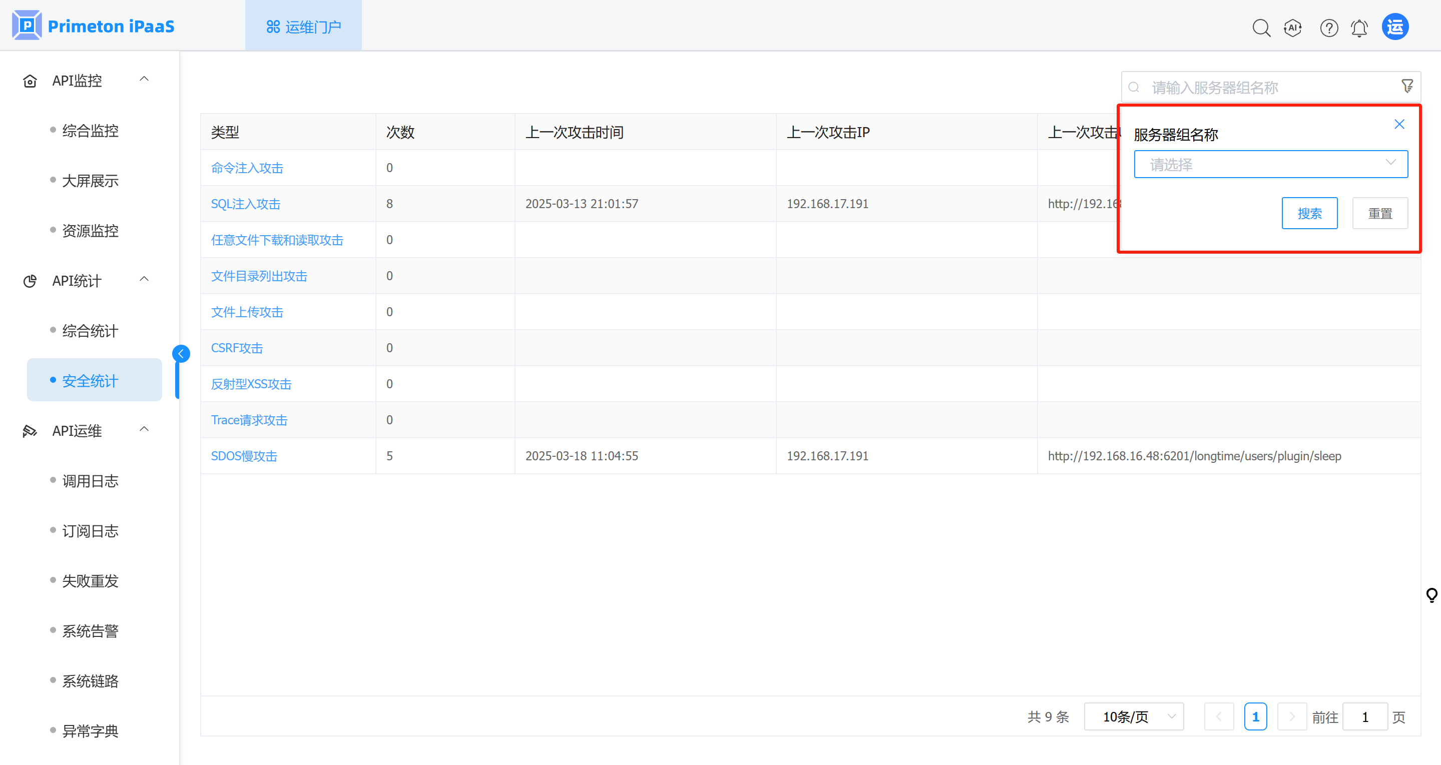Click the server group name search field
1441x765 pixels.
1264,87
